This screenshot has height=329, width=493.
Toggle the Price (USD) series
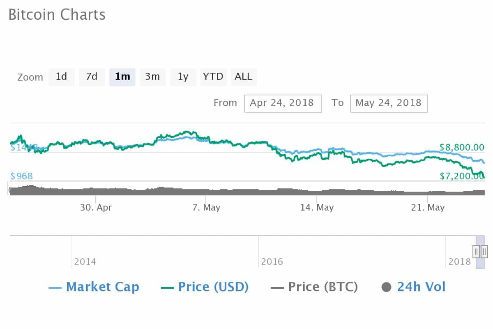pyautogui.click(x=213, y=287)
